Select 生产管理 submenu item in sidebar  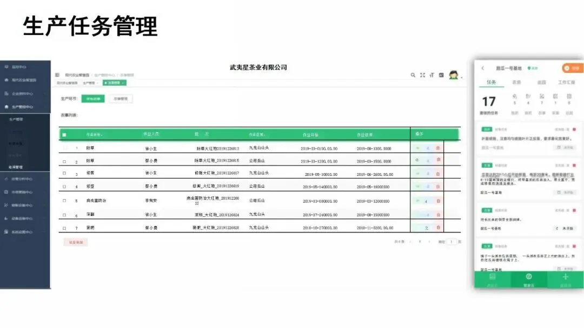pyautogui.click(x=16, y=119)
